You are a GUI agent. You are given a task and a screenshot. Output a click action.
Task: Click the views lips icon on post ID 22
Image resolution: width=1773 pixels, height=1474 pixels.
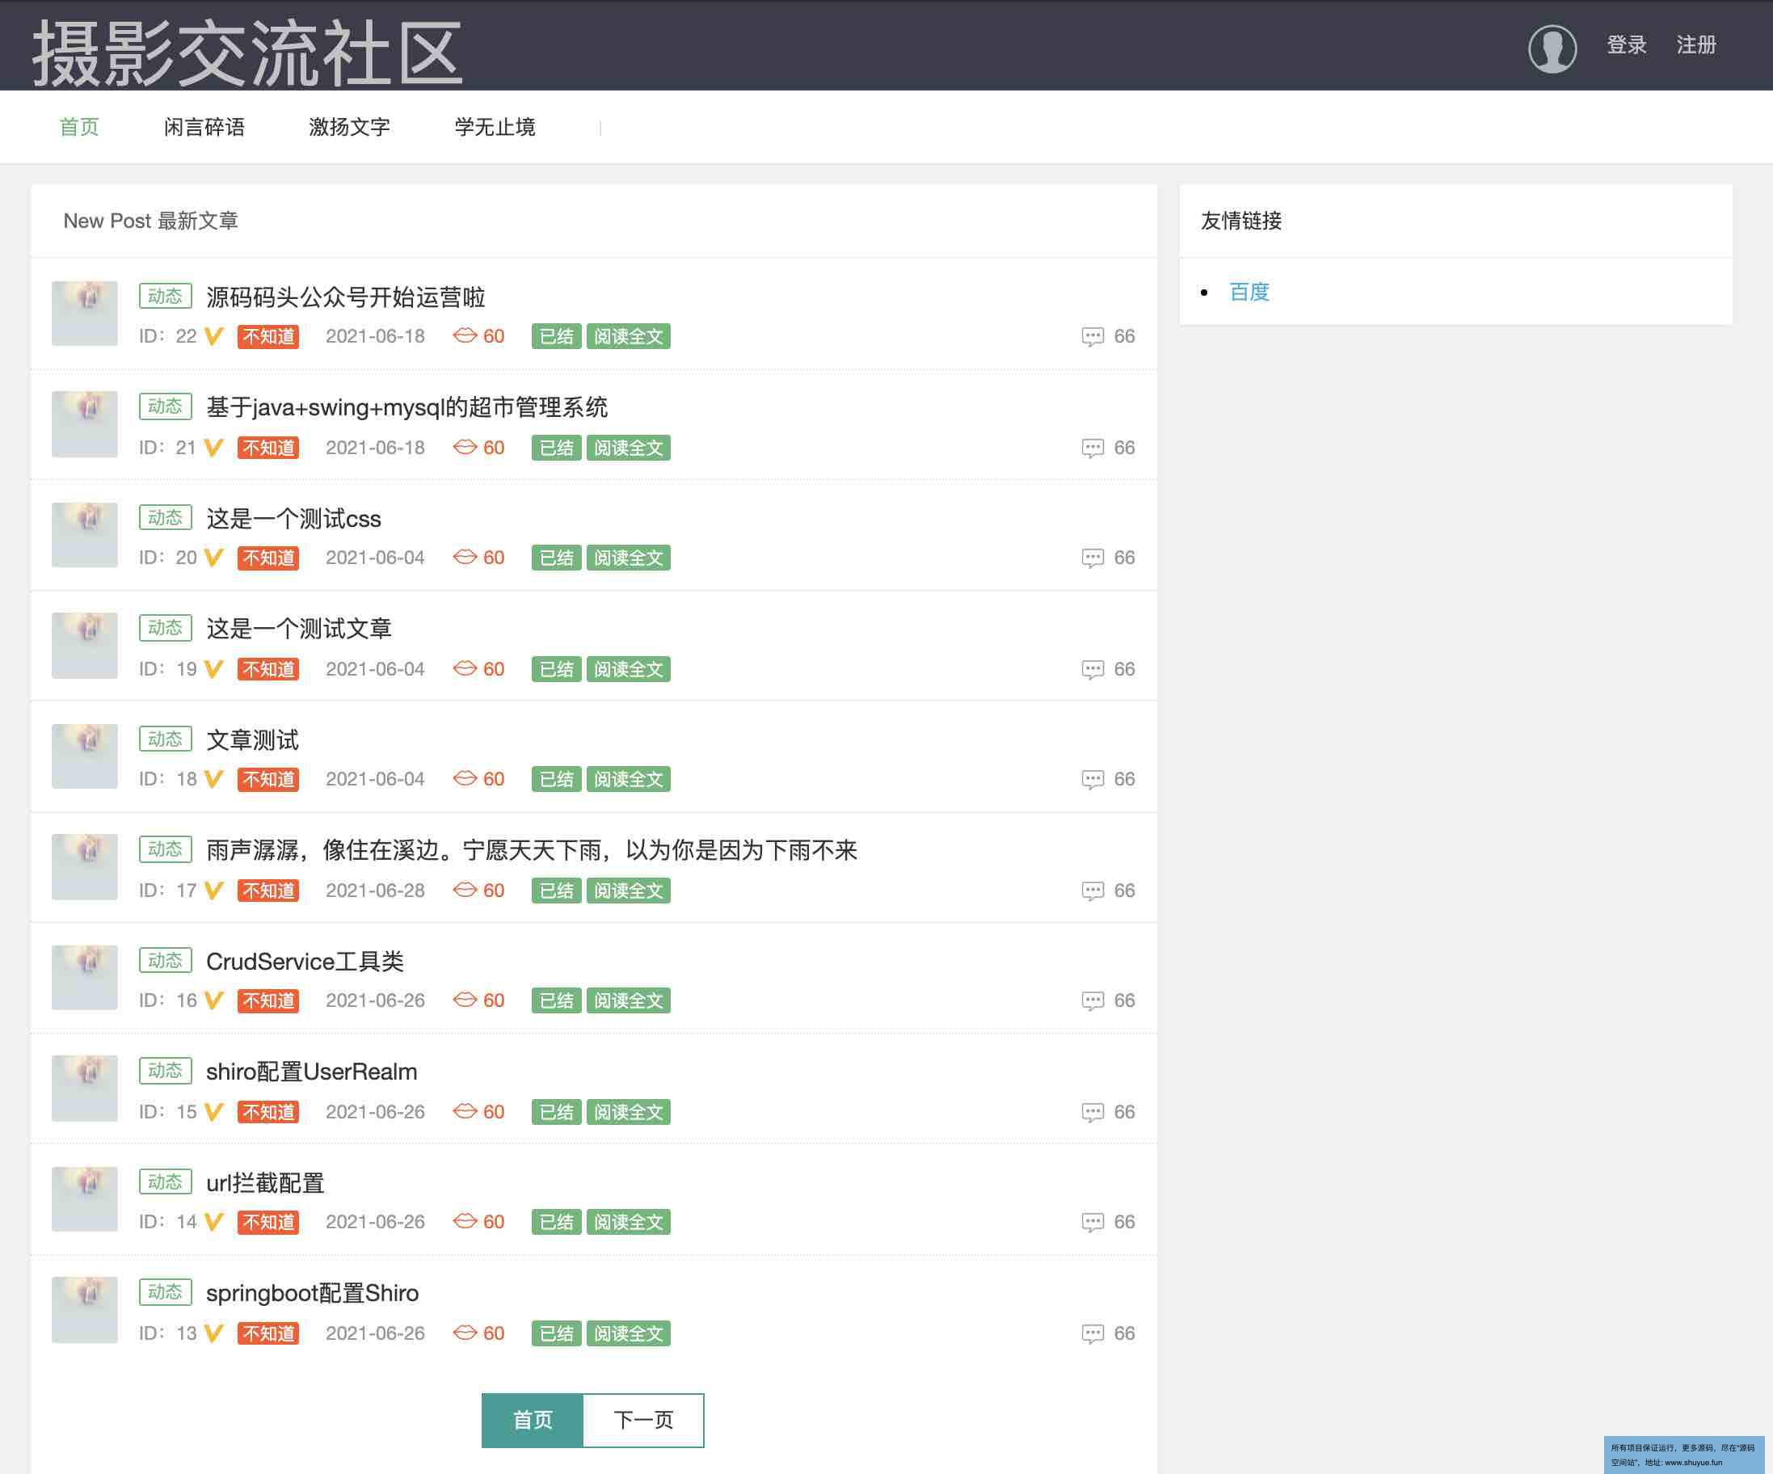click(465, 335)
